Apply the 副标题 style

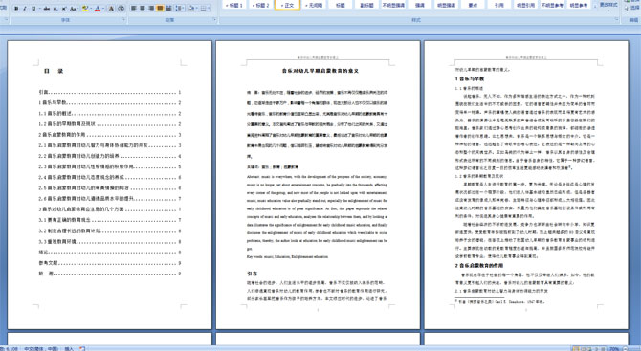click(x=366, y=5)
